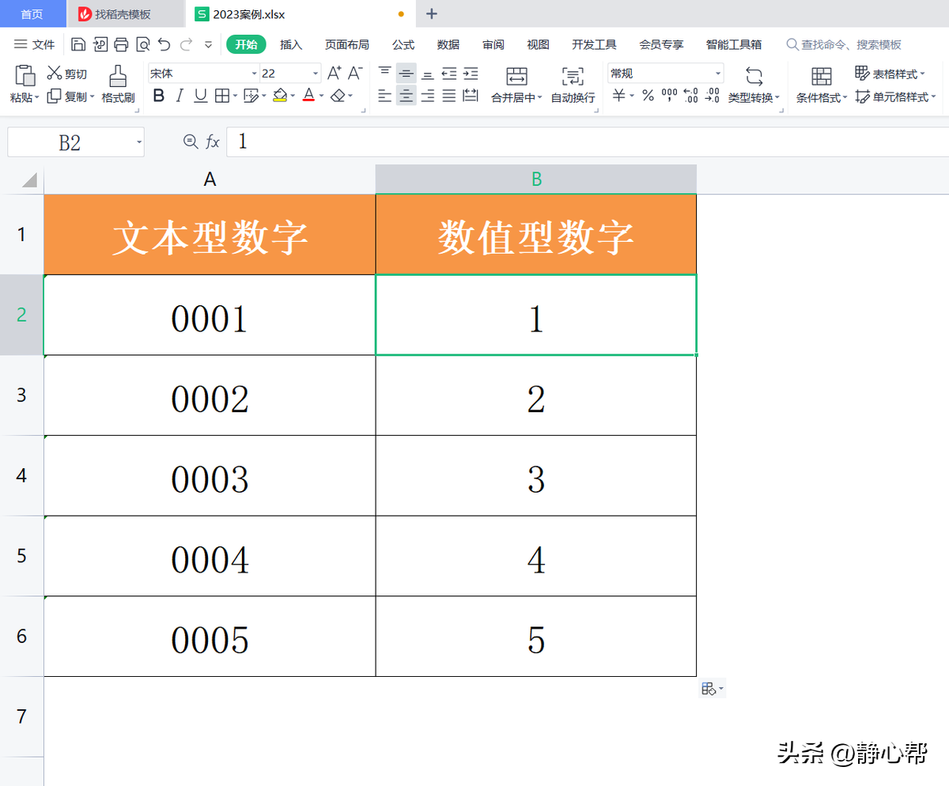Switch to the 插入 Insert tab
The width and height of the screenshot is (949, 786).
click(x=291, y=44)
